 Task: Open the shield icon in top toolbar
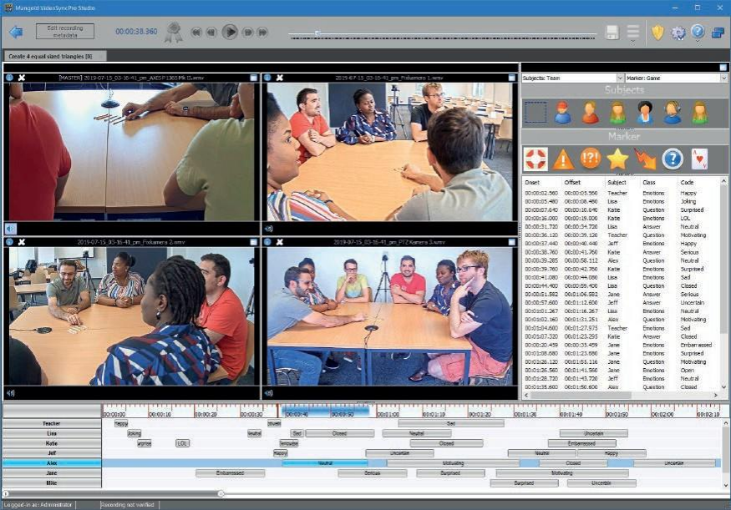(657, 32)
